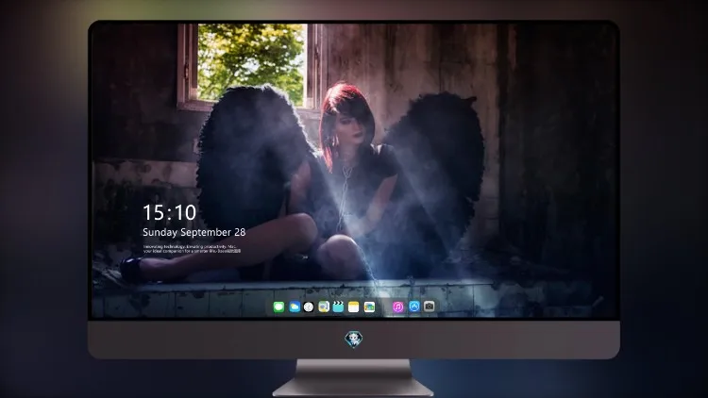Click the 15:10 clock widget
Viewport: 708px width, 398px height.
pos(169,212)
